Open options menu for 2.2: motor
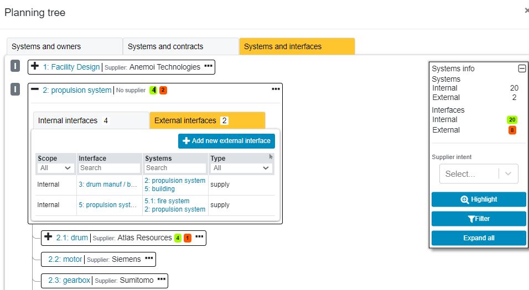 [x=149, y=259]
